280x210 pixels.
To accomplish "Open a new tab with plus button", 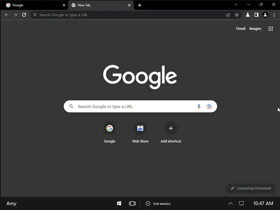I will pos(140,5).
